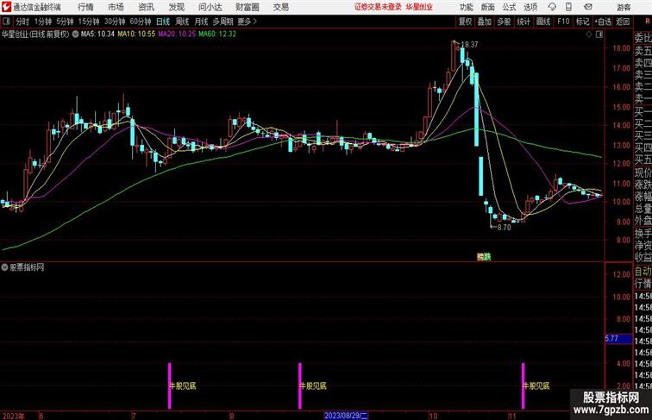Click the 画线 draw line button
This screenshot has width=652, height=420.
pyautogui.click(x=543, y=22)
